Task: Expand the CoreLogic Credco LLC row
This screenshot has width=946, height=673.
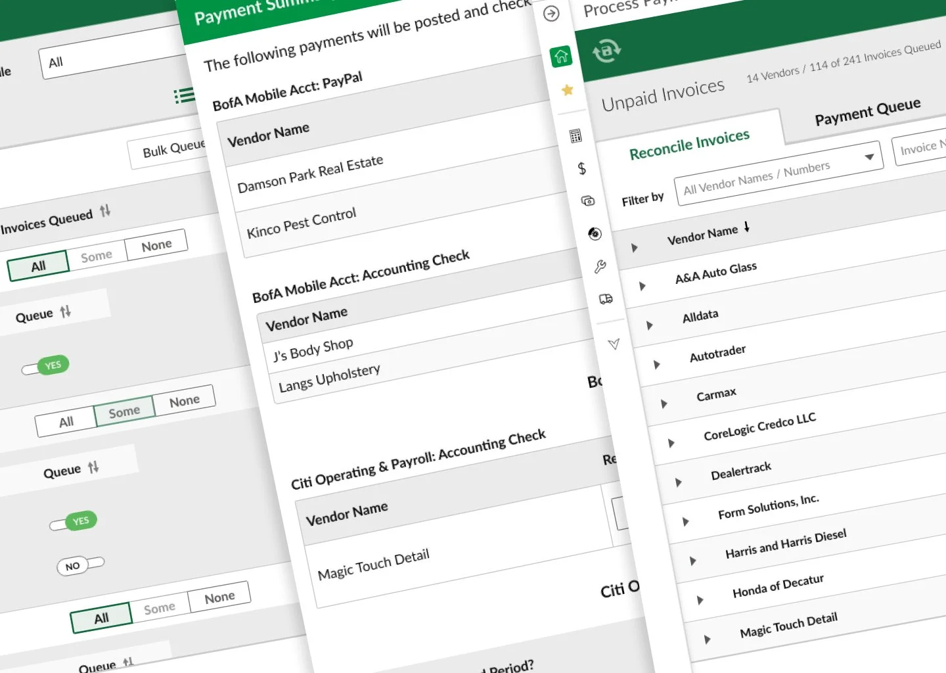Action: tap(671, 443)
